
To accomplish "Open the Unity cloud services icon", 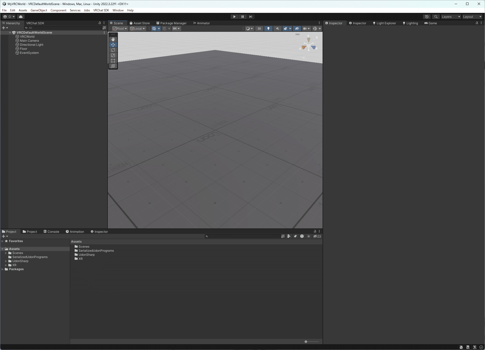I will coord(21,17).
